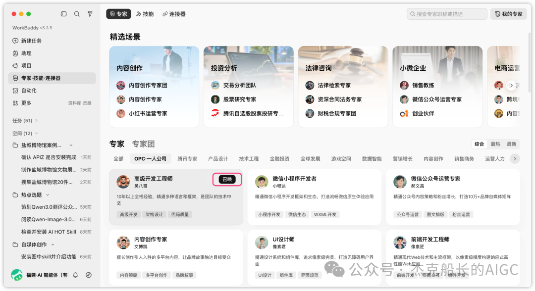Click the pin icon beside search
This screenshot has height=291, width=535.
coord(90,14)
